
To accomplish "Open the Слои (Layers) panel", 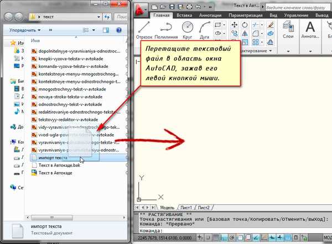I will pos(288,31).
